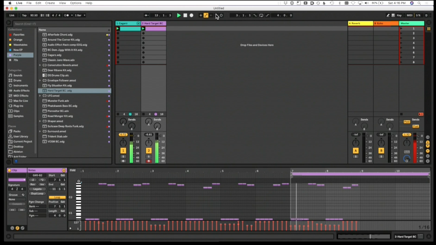436x245 pixels.
Task: Toggle the MIDI editor headphone preview
Action: pos(79,181)
